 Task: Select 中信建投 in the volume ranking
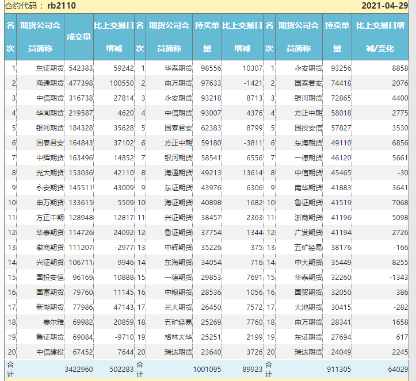[50, 352]
